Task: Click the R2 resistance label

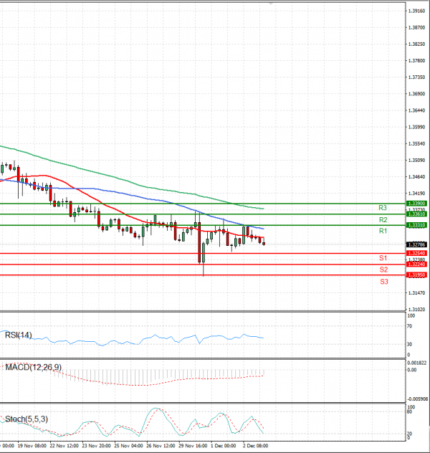Action: (x=383, y=220)
